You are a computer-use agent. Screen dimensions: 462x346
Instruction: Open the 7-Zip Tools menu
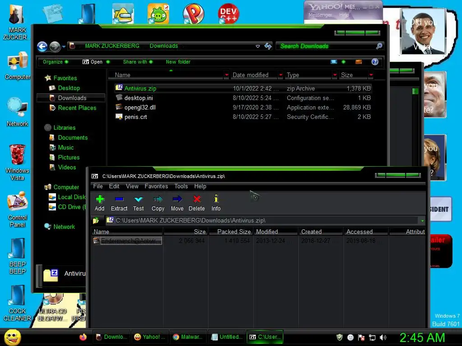click(x=181, y=186)
